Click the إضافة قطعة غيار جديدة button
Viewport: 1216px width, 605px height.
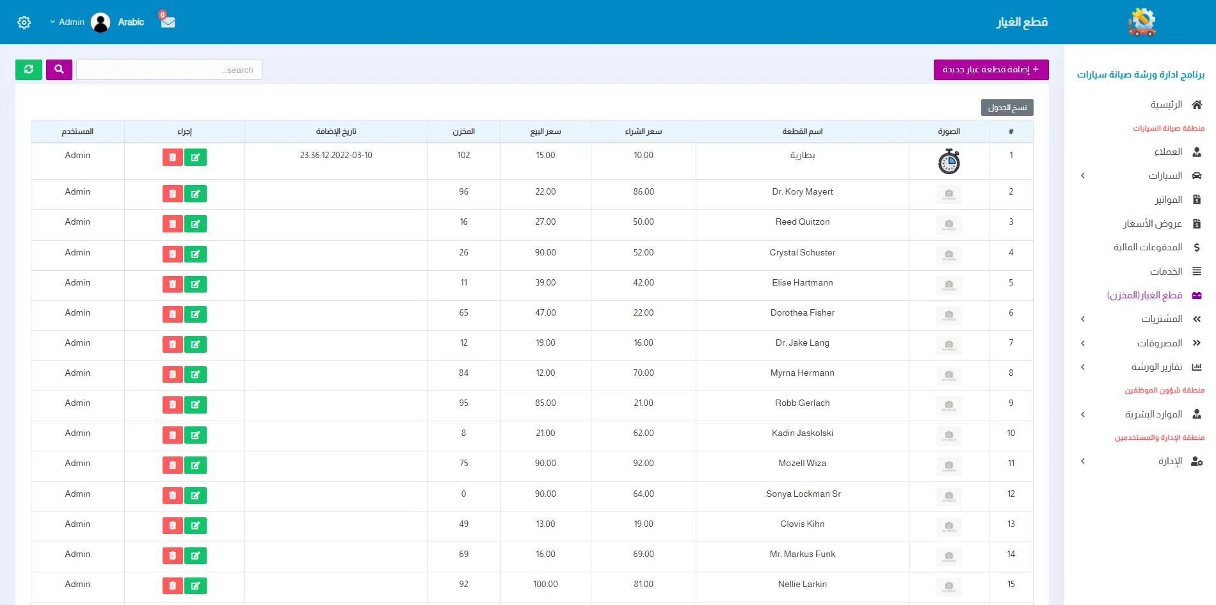pyautogui.click(x=991, y=70)
